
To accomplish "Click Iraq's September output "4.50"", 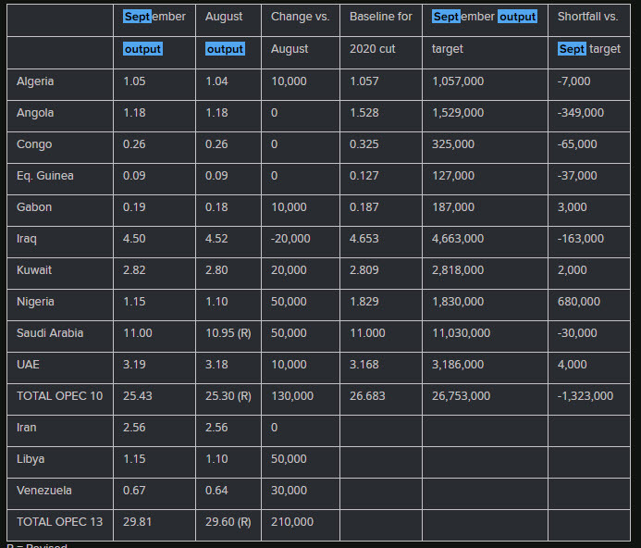I will click(134, 239).
